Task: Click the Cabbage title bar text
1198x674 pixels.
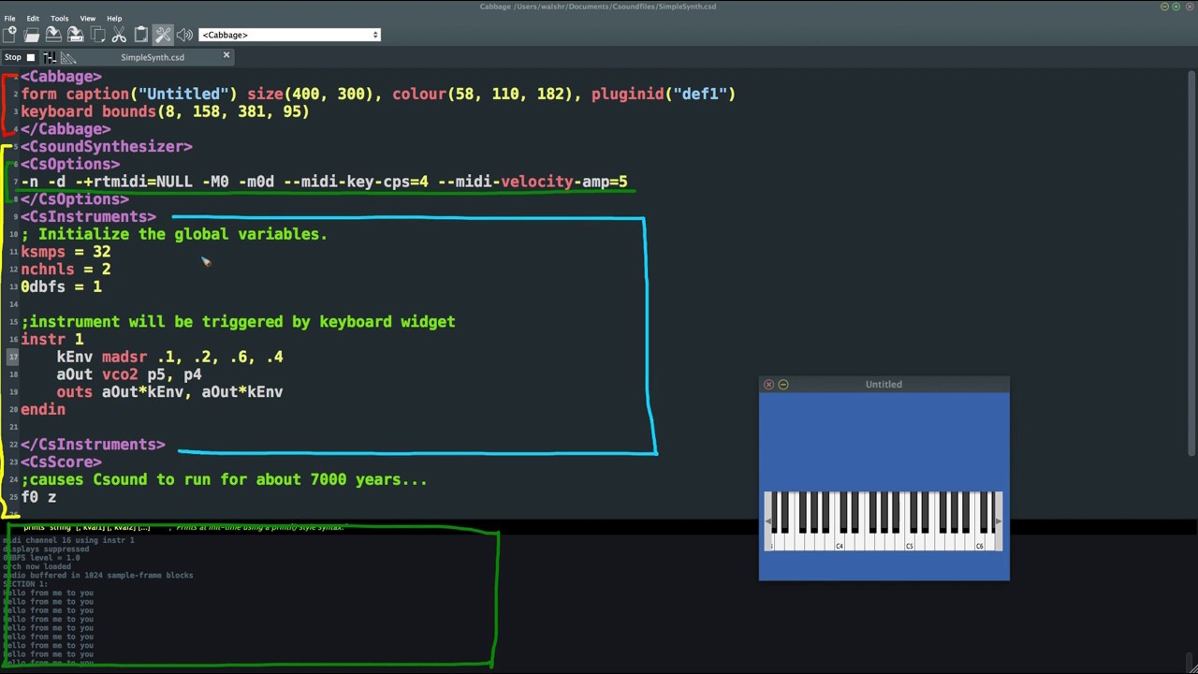Action: (x=598, y=7)
